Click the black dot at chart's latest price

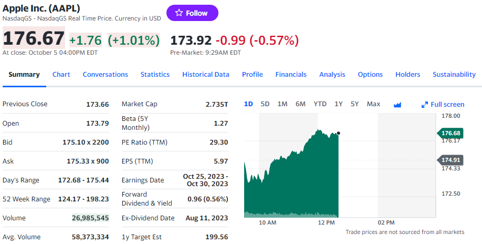(x=339, y=133)
